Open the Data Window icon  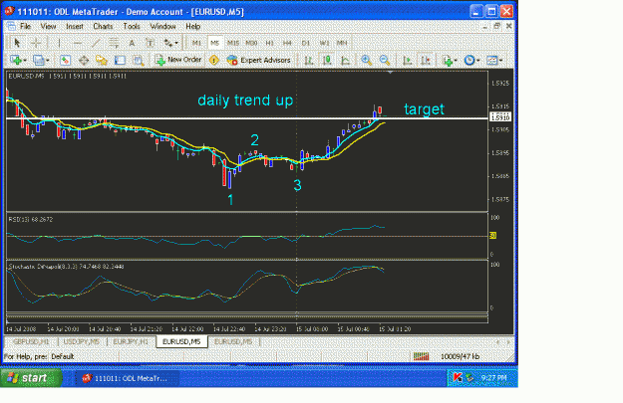84,61
